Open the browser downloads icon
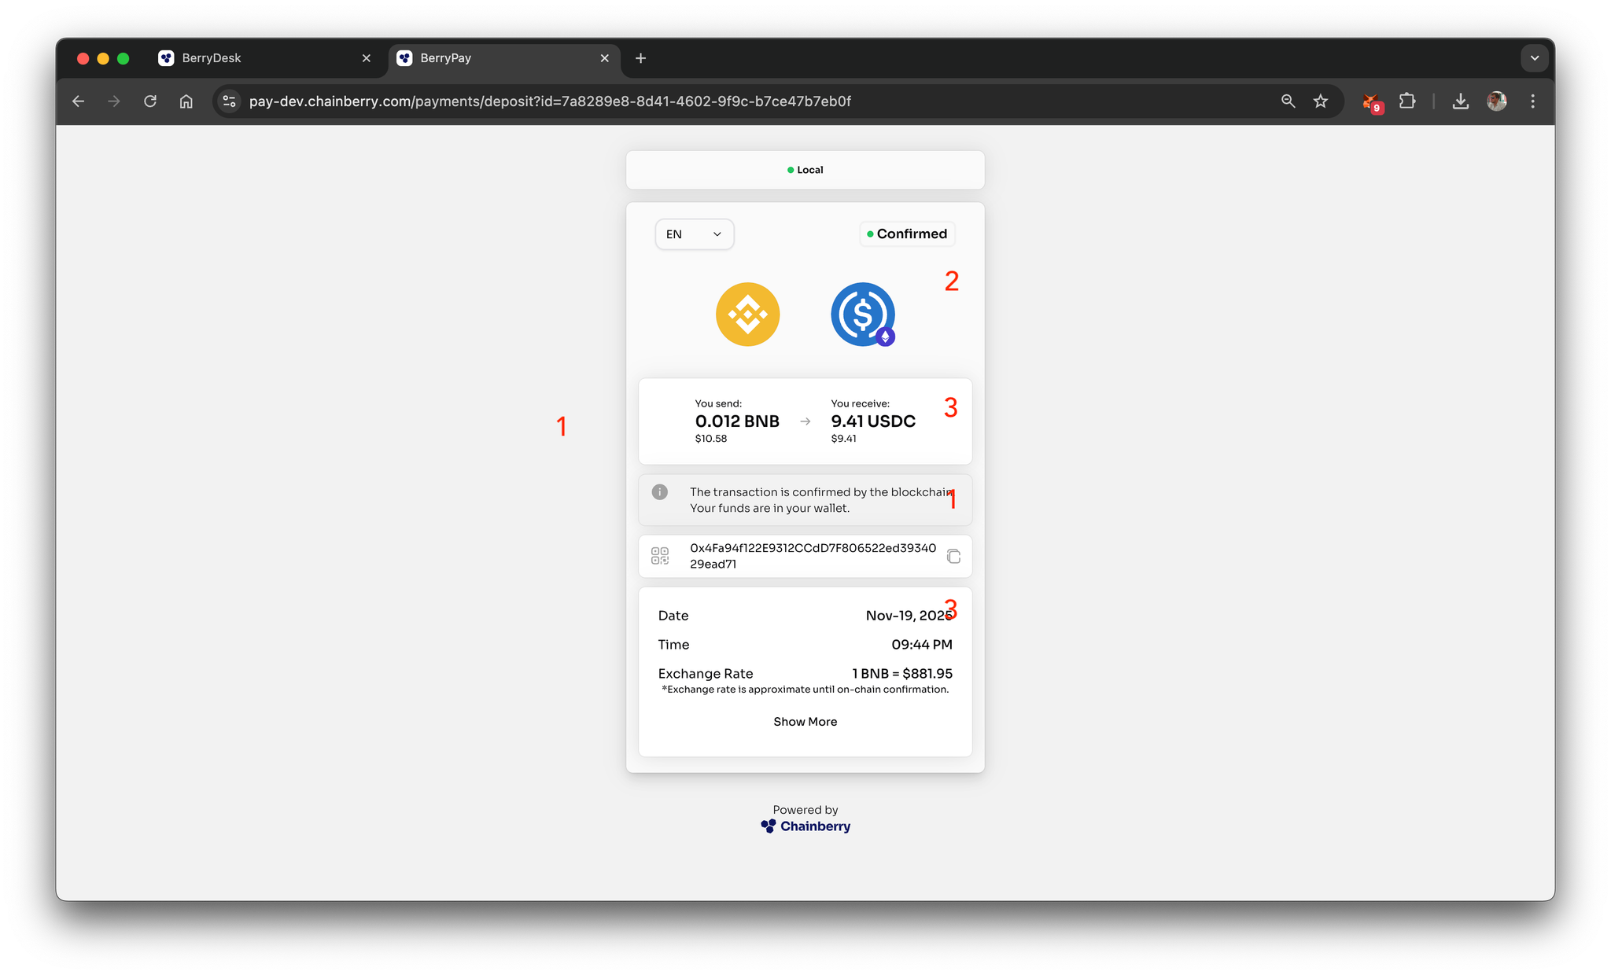 (1460, 101)
